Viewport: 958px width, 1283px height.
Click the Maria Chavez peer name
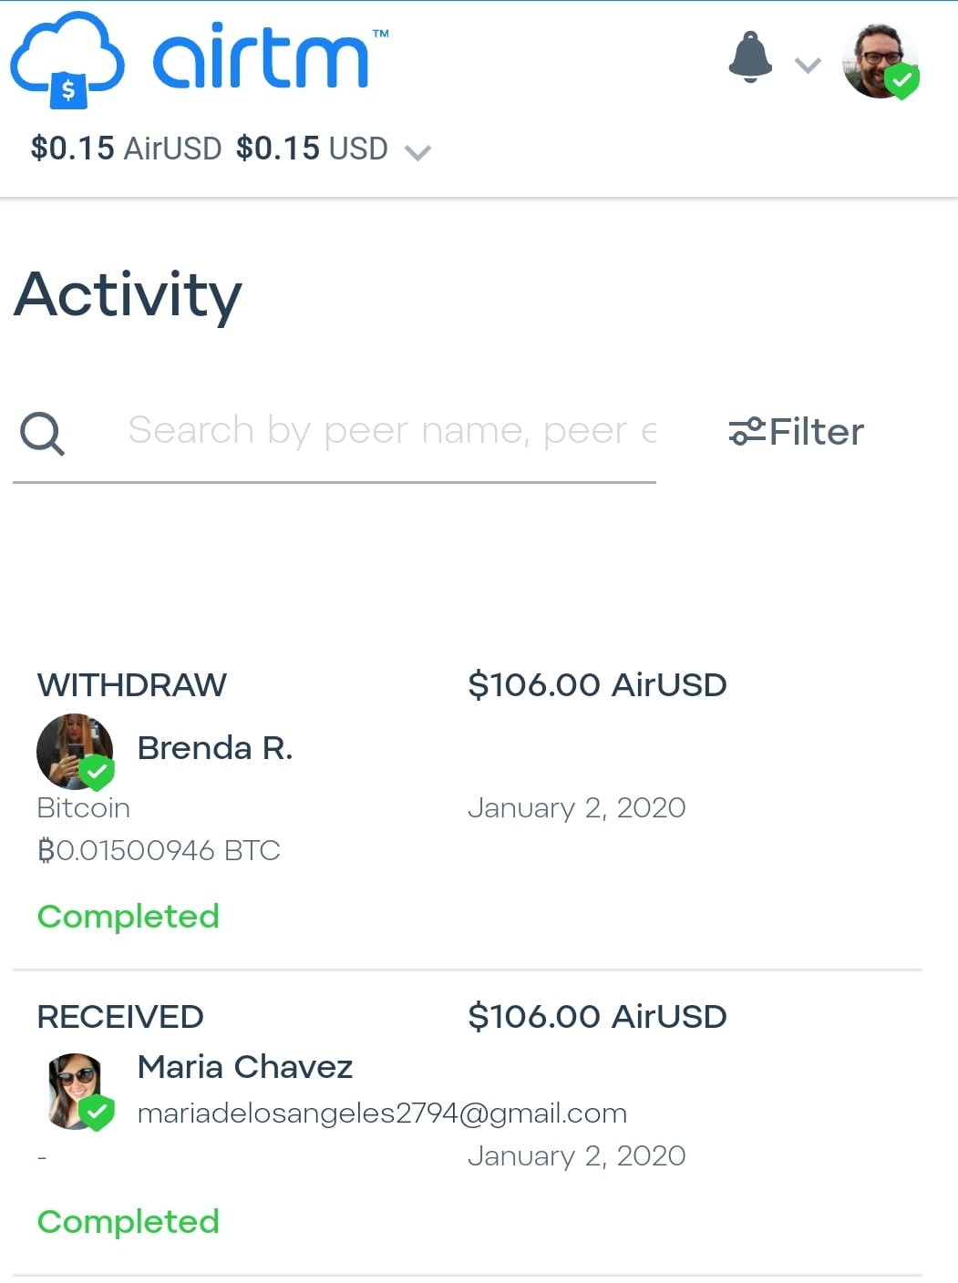244,1067
